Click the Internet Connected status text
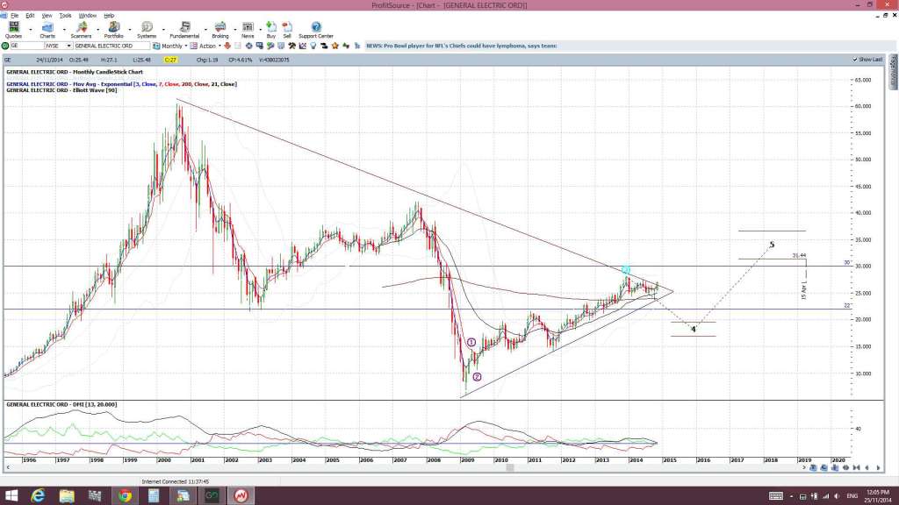899x505 pixels. coord(176,482)
